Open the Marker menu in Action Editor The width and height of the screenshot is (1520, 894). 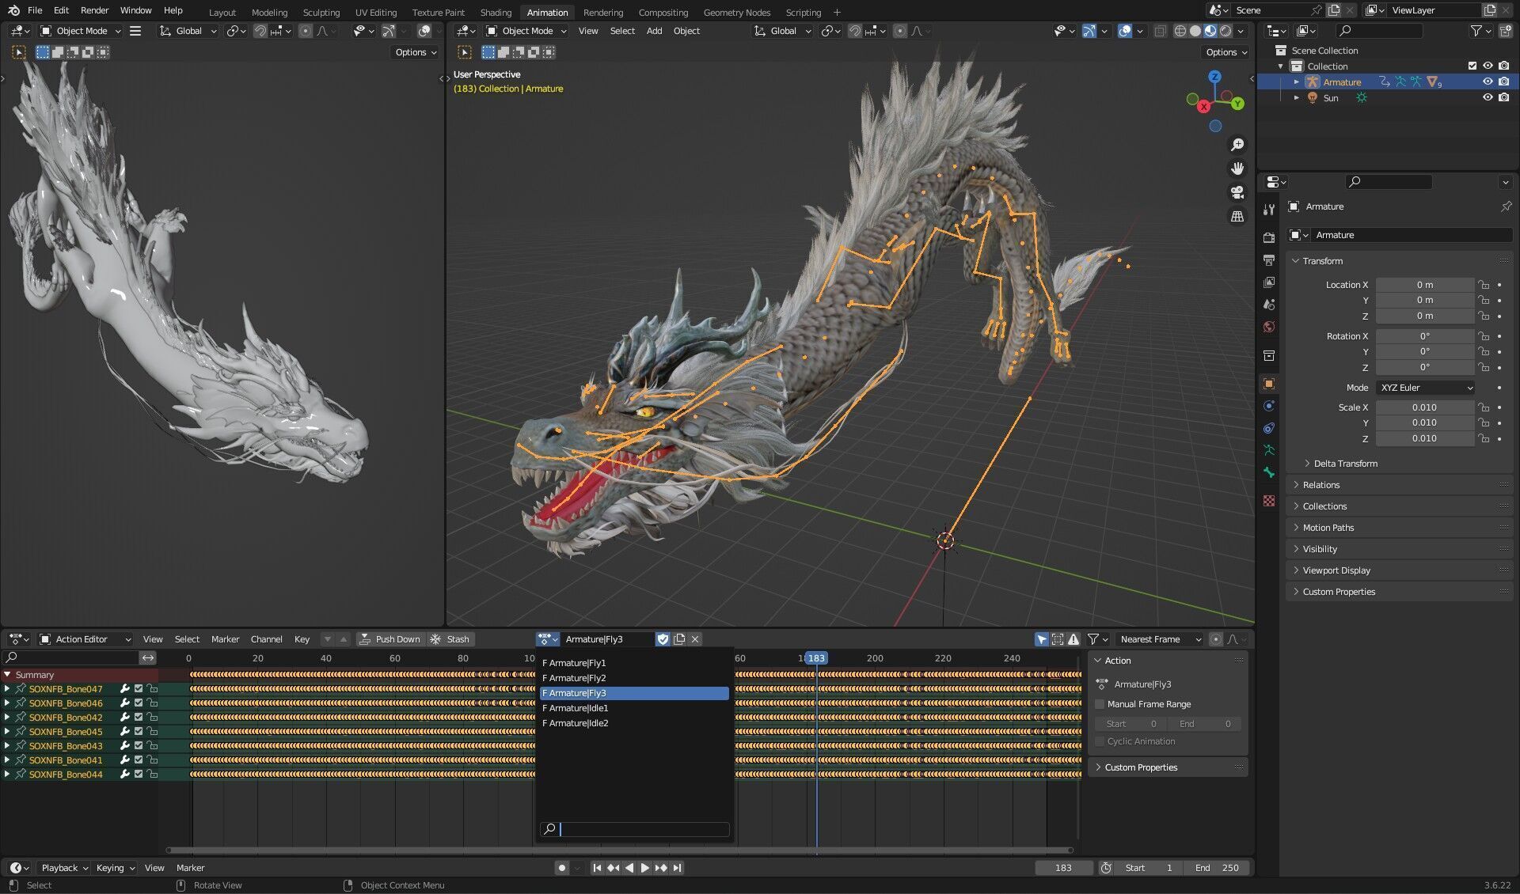[x=225, y=639]
